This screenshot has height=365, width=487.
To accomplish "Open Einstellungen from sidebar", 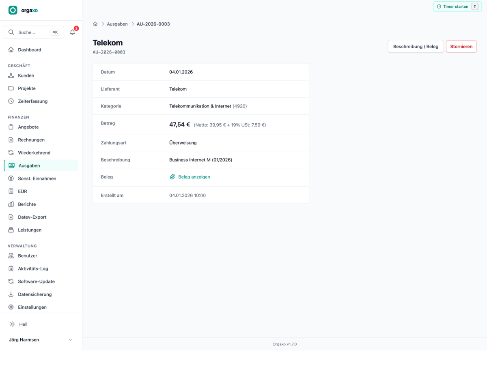I will [x=41, y=307].
